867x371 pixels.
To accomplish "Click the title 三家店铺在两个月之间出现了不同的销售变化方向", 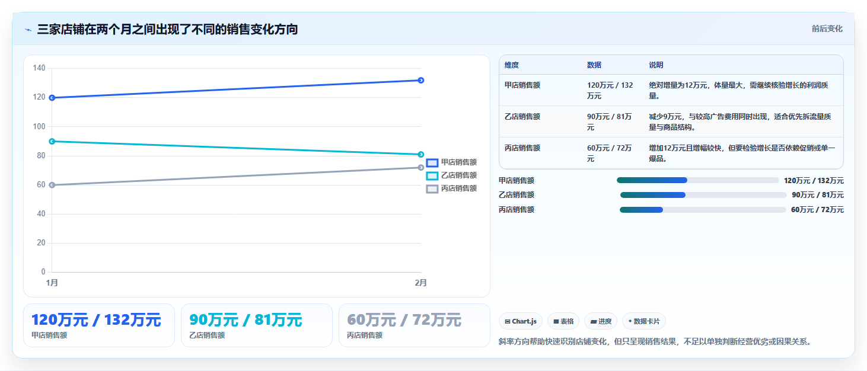I will 167,29.
